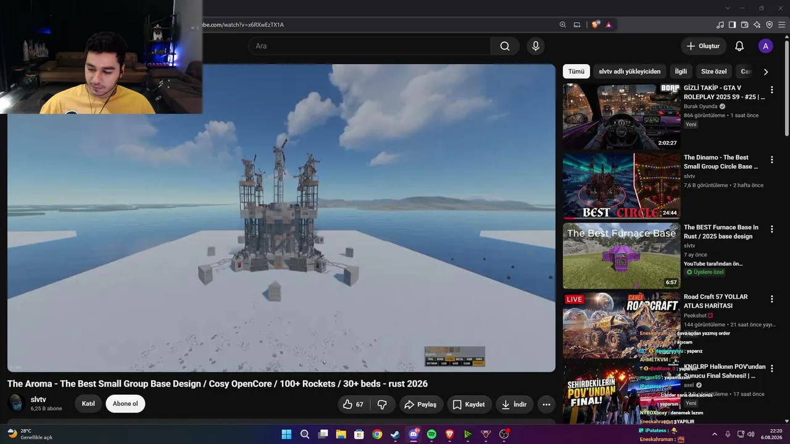Save video with Kaydet button
The width and height of the screenshot is (790, 444).
point(470,405)
